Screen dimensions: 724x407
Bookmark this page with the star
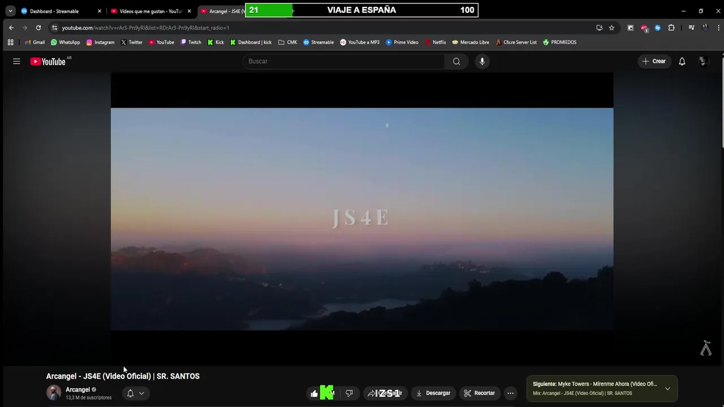point(611,28)
